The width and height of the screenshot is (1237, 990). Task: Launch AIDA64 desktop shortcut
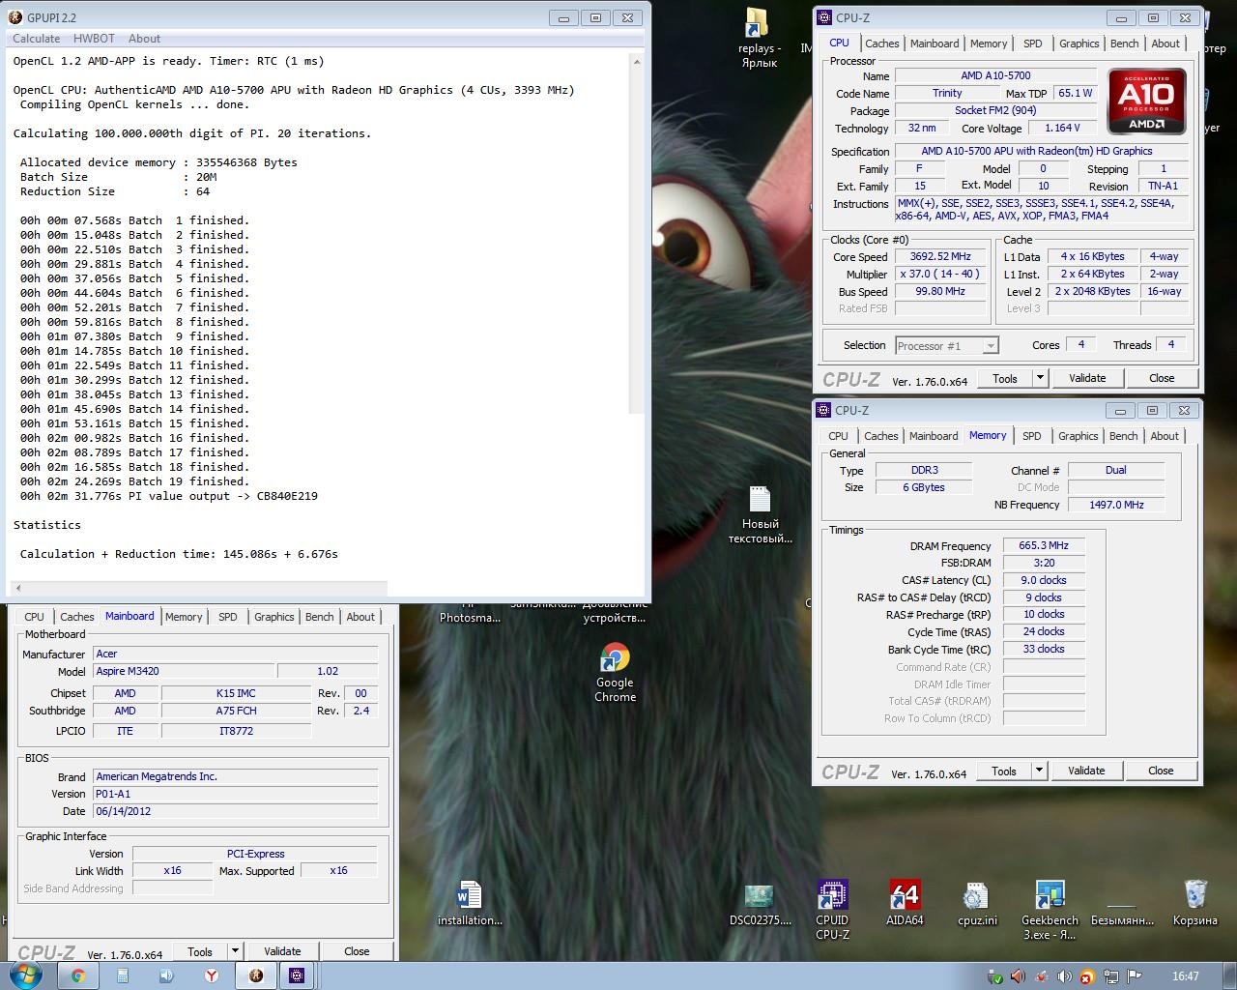pyautogui.click(x=905, y=903)
